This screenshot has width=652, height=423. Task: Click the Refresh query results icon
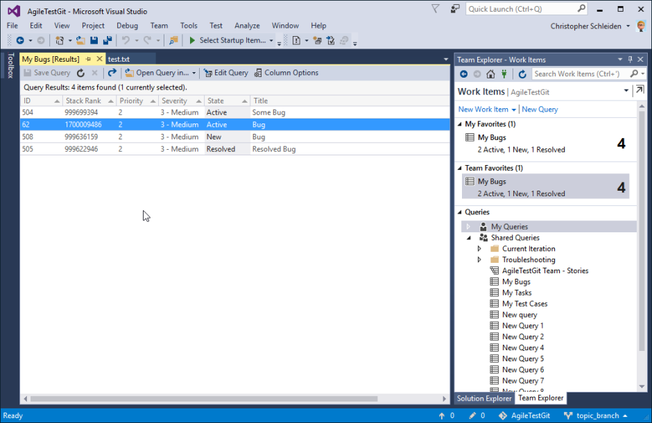[x=81, y=73]
